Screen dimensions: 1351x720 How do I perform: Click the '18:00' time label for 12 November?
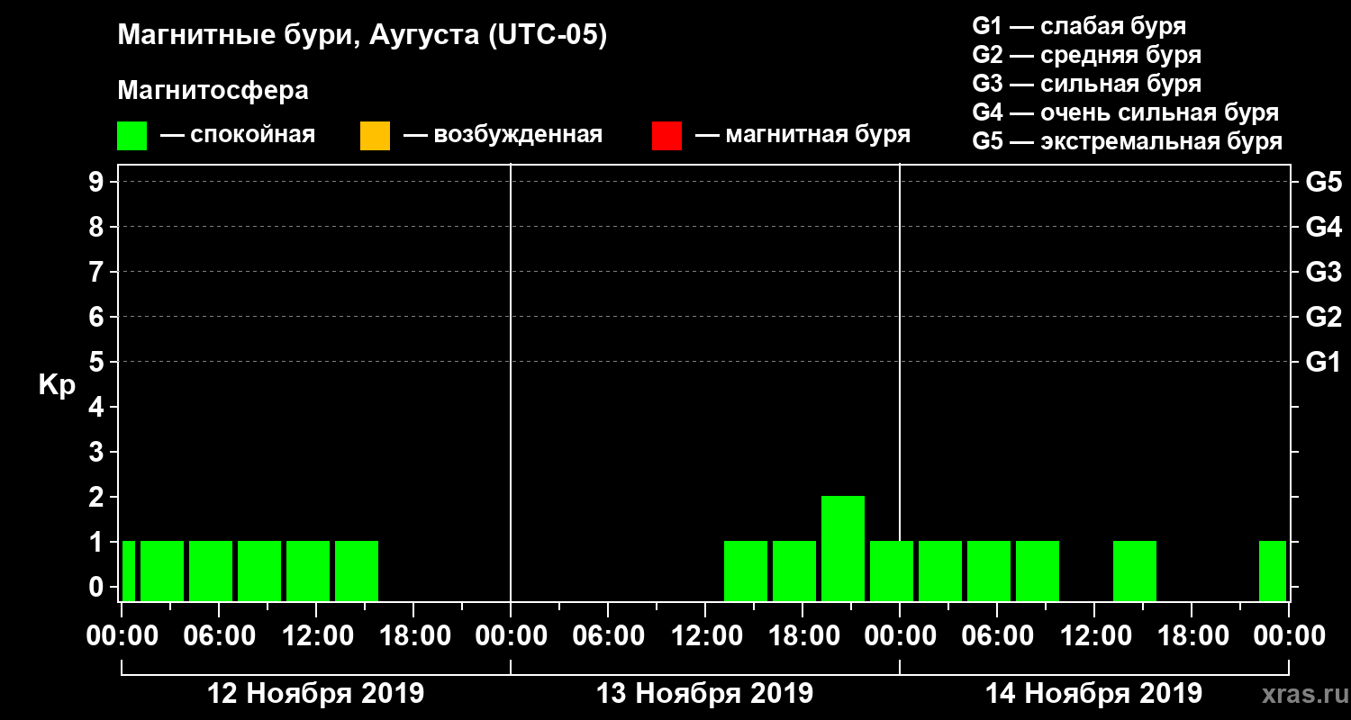tap(413, 636)
